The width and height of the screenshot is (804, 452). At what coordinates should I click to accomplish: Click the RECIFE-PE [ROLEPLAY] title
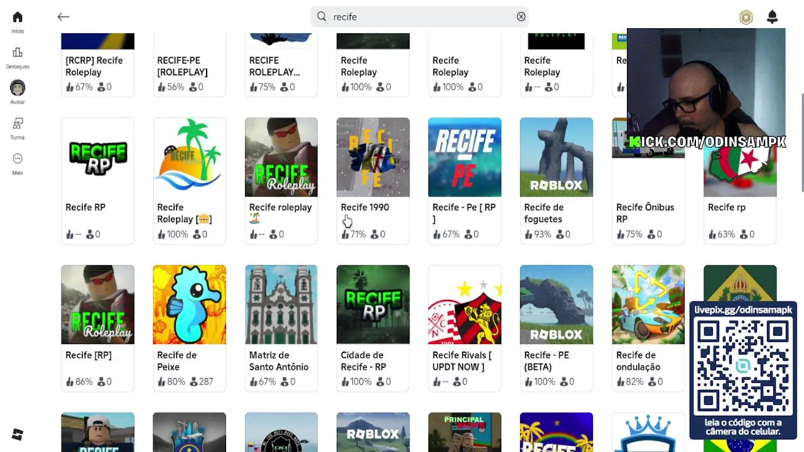(182, 66)
